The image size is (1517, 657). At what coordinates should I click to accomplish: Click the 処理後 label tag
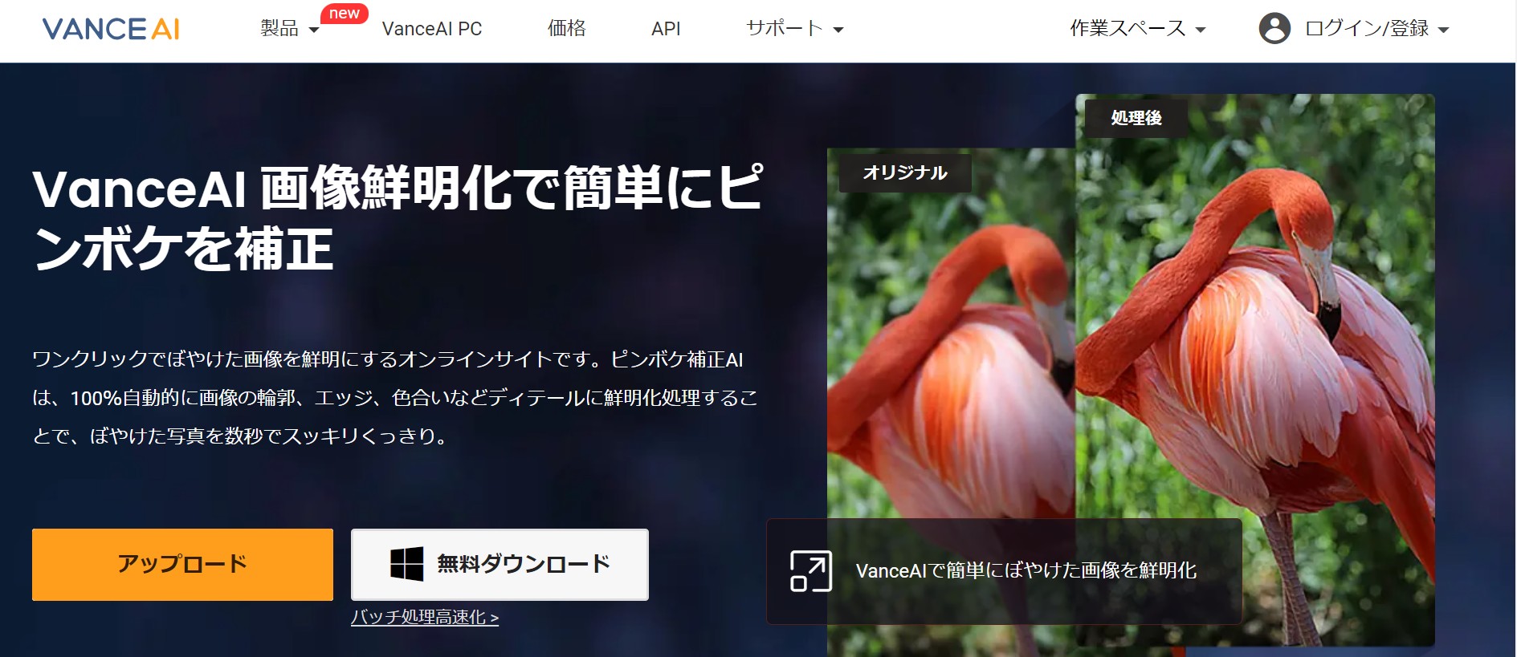tap(1136, 118)
